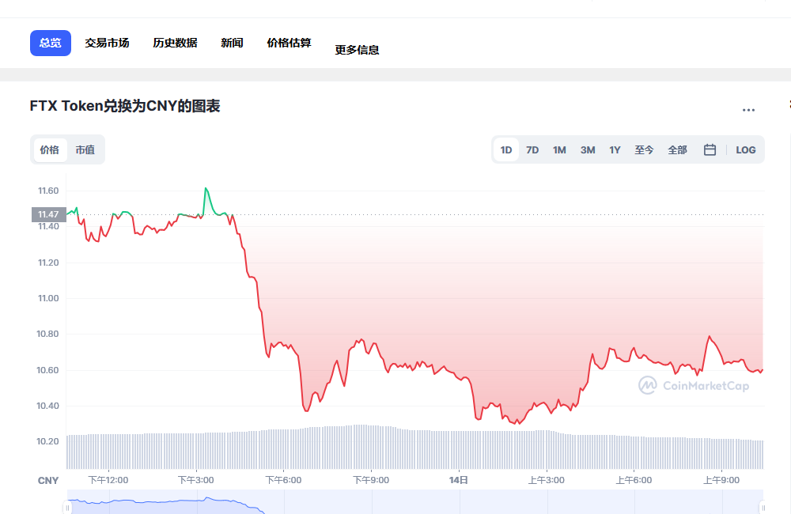Screen dimensions: 791x514
Task: Click the FTX Token兑换为CNY的图表 heading
Action: [x=125, y=106]
